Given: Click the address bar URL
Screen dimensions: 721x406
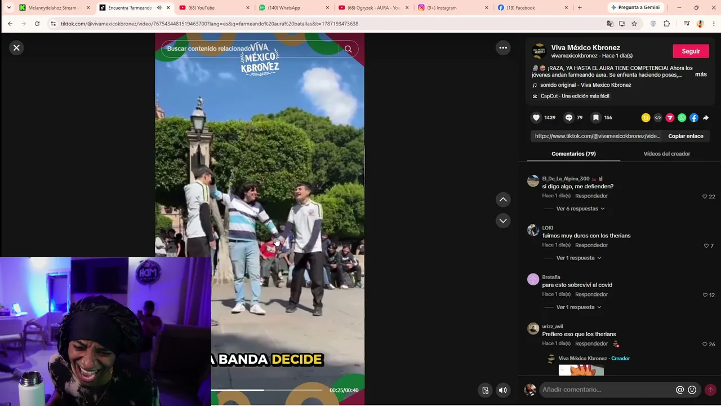Looking at the screenshot, I should 210,24.
